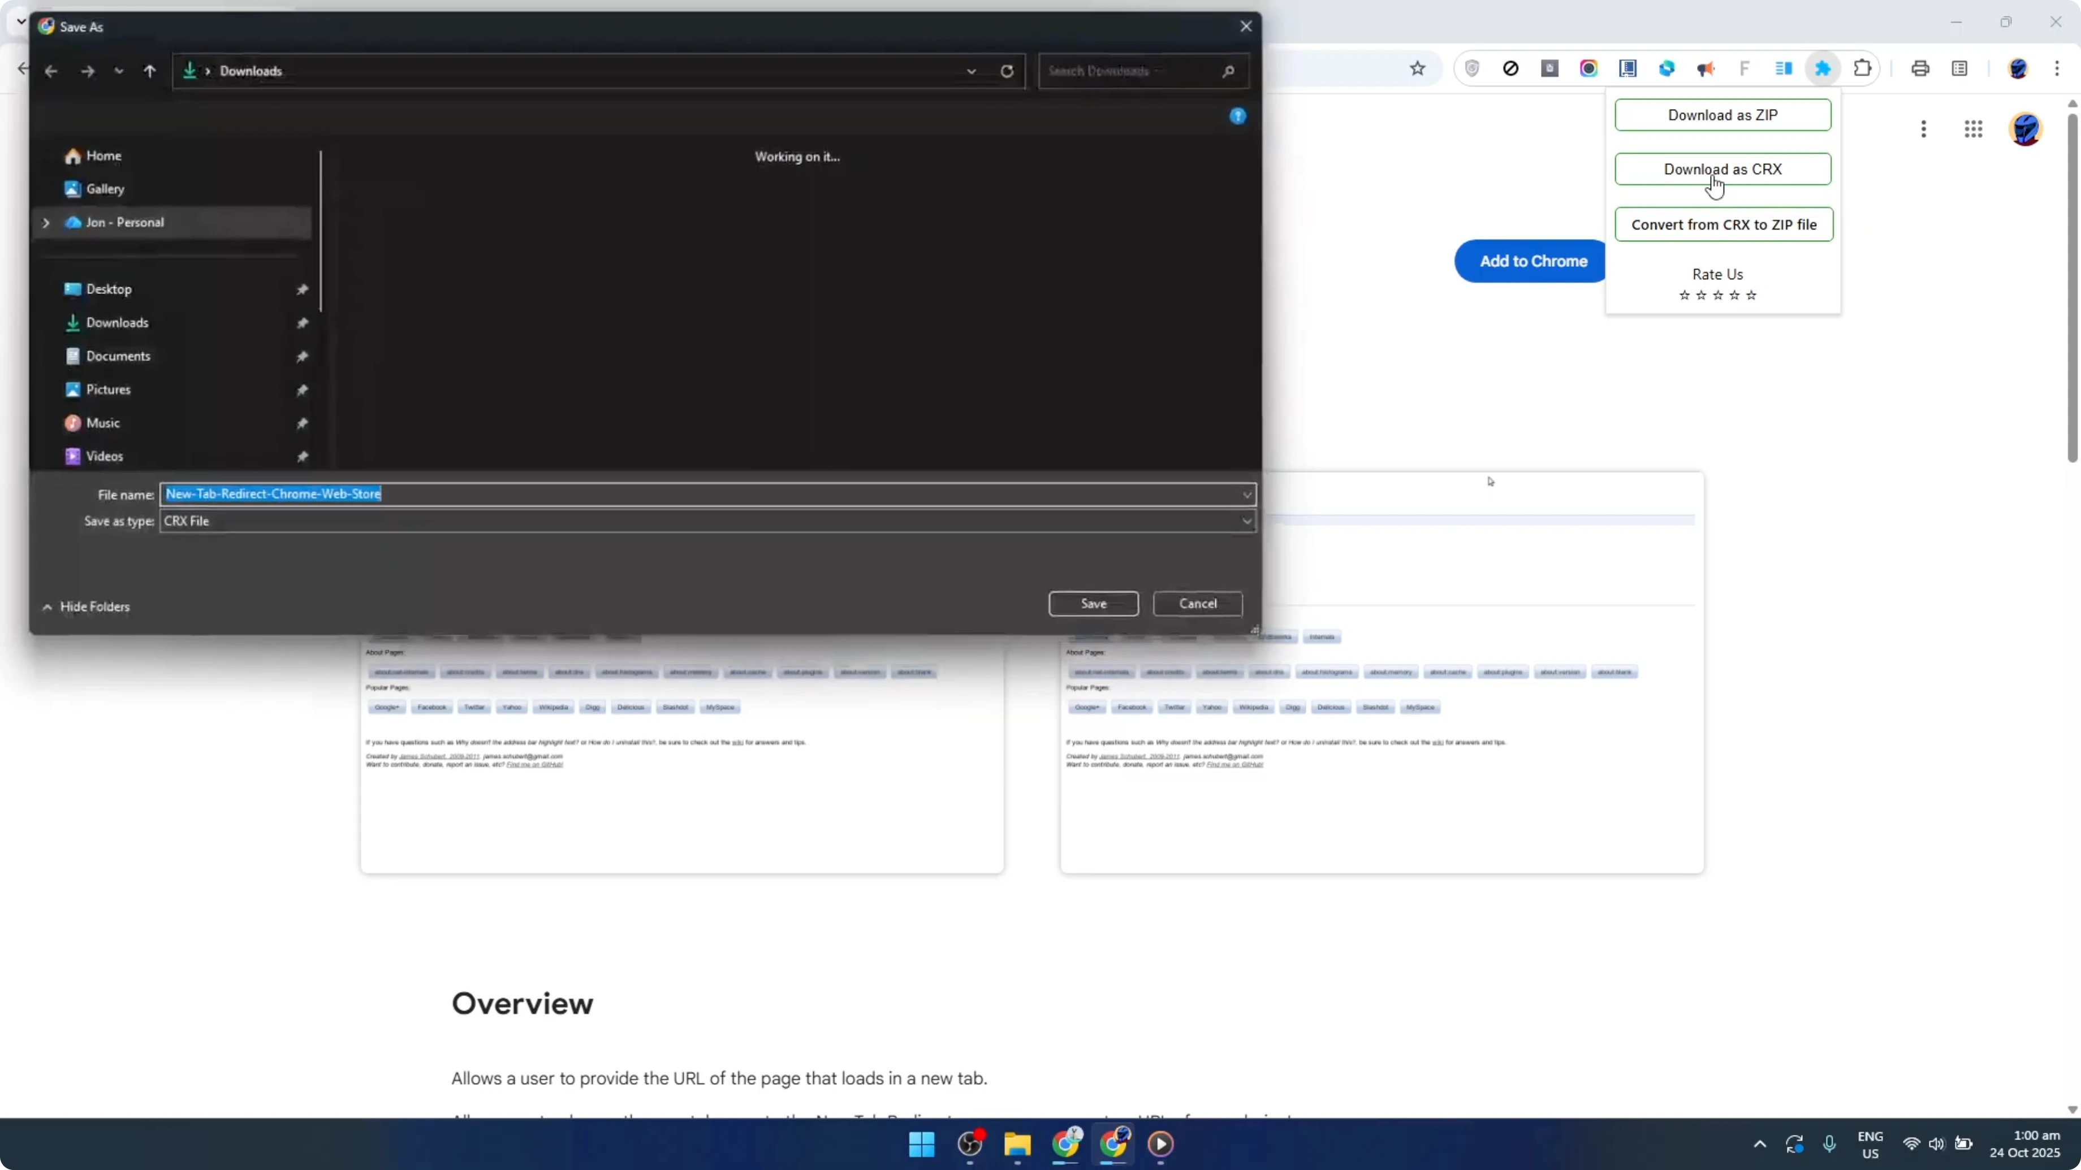Open the megaphone extension in the toolbar
The height and width of the screenshot is (1170, 2081).
[x=1706, y=68]
